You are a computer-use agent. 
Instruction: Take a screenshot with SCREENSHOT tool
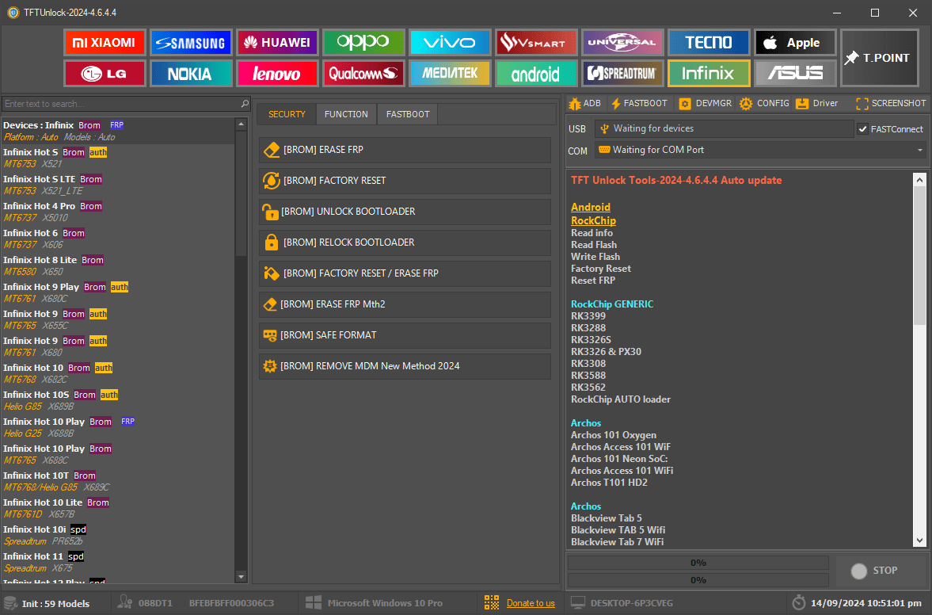tap(890, 103)
